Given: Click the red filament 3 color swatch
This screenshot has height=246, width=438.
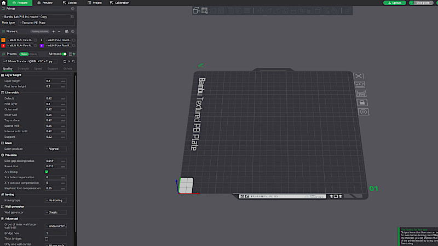Looking at the screenshot, I should [x=3, y=45].
